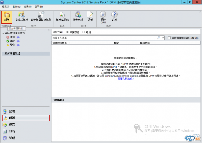This screenshot has height=143, width=202.
Task: Select green 確定 status icon
Action: [x=8, y=41]
